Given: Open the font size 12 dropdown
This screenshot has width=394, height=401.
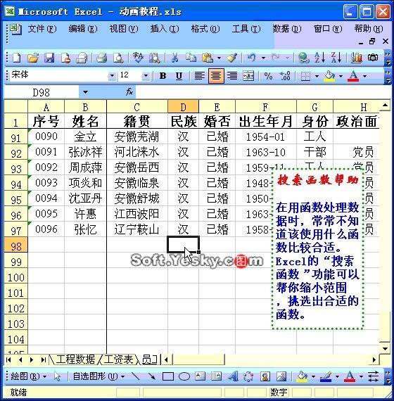Looking at the screenshot, I should (146, 76).
